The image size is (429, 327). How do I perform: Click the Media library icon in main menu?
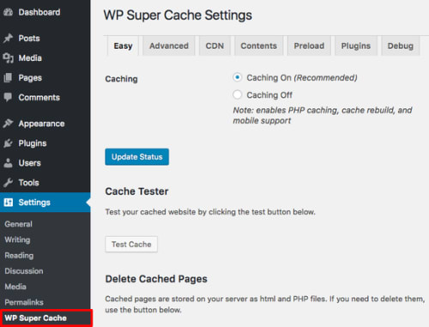coord(8,58)
